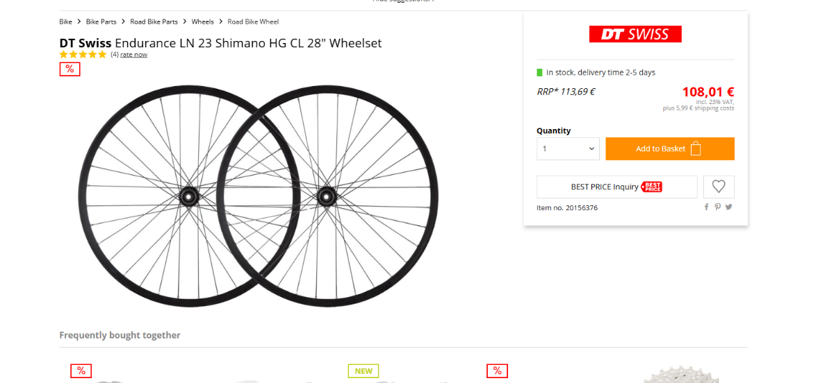The width and height of the screenshot is (834, 383).
Task: Open the Bike Parts breadcrumb
Action: click(101, 22)
